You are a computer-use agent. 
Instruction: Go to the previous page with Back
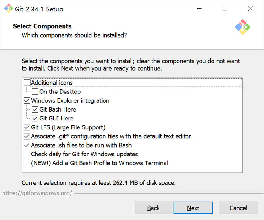[x=153, y=208]
